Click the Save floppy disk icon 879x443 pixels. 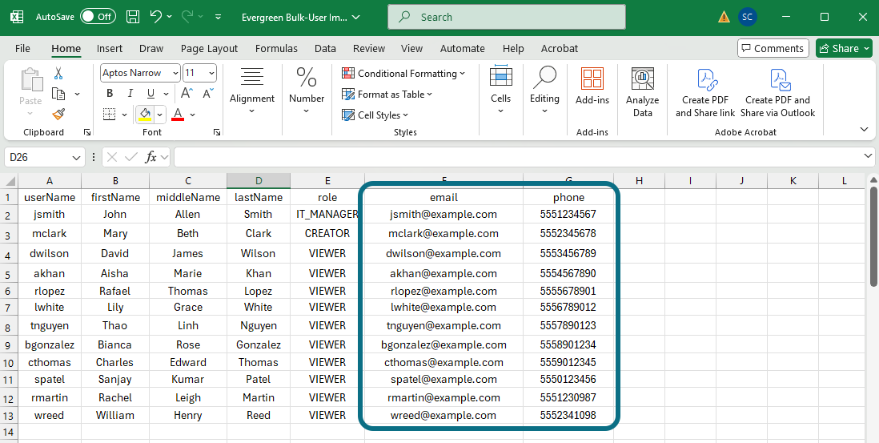click(133, 17)
